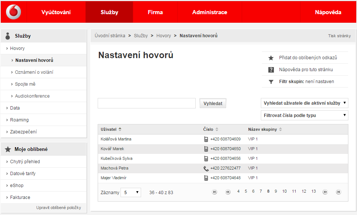Open Nápověda top menu

click(328, 12)
